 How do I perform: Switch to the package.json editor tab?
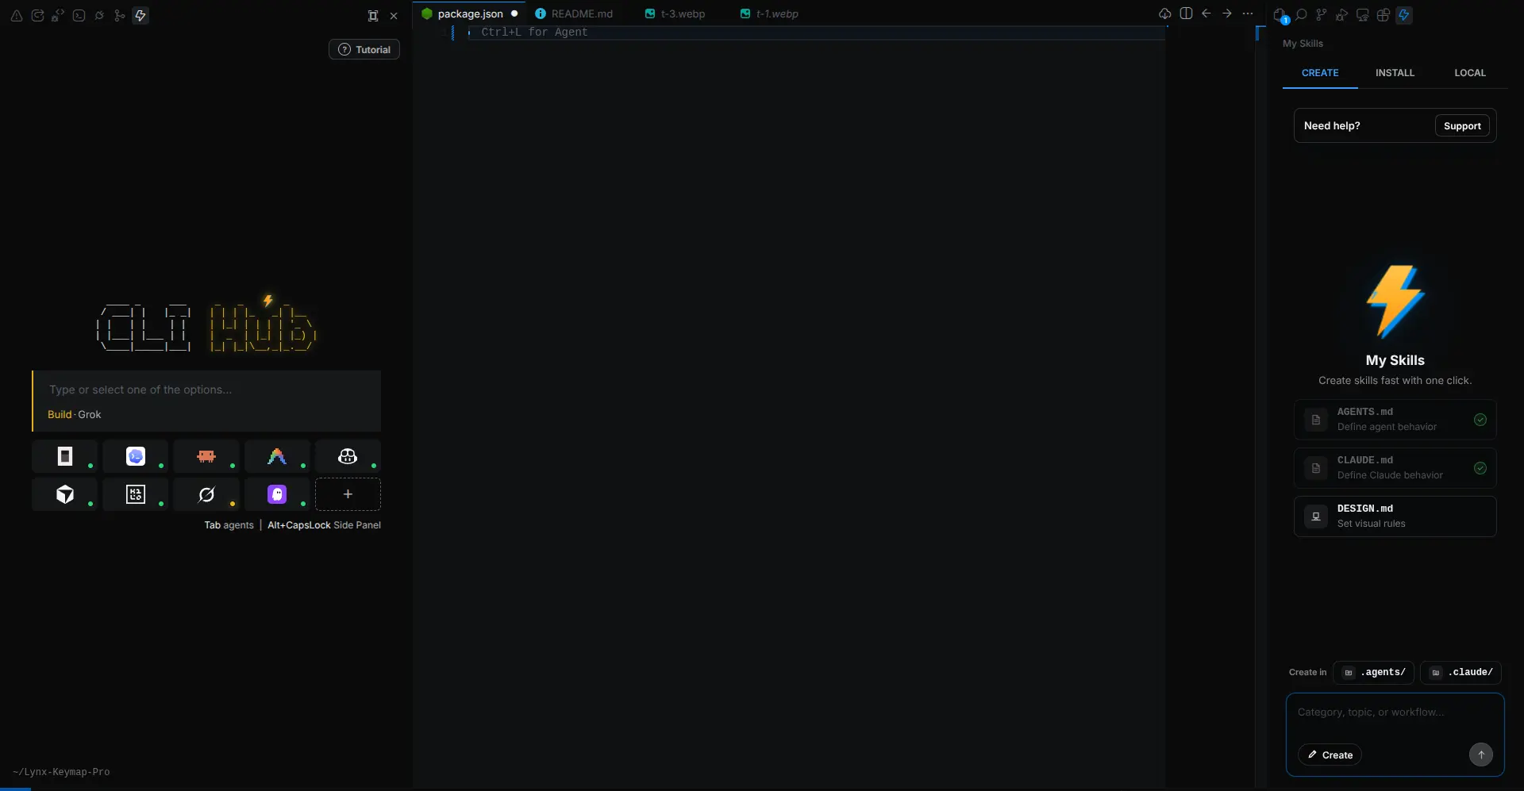(x=470, y=13)
